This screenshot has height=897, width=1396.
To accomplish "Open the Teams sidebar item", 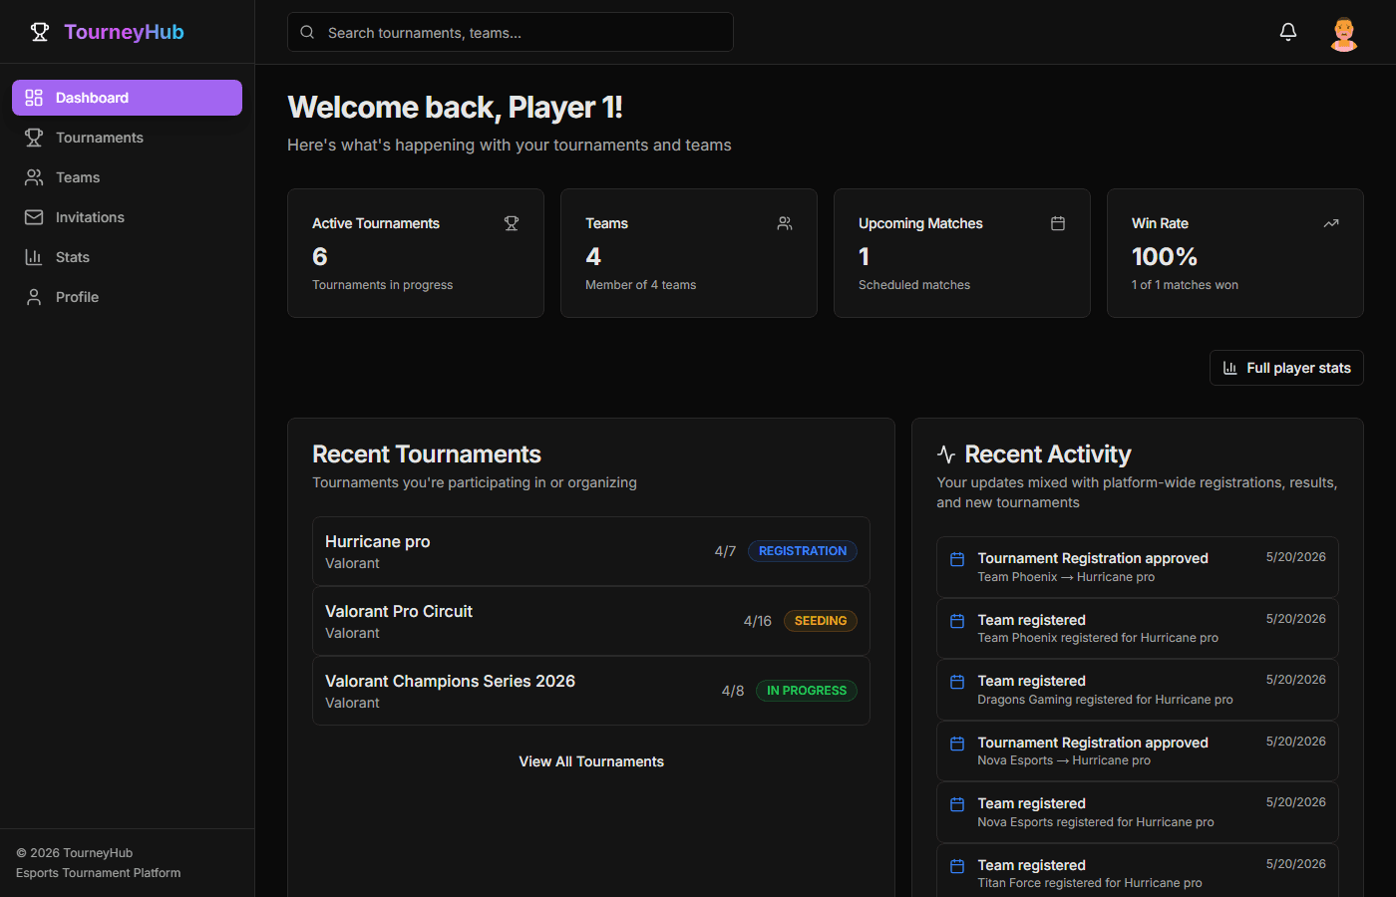I will pyautogui.click(x=127, y=177).
